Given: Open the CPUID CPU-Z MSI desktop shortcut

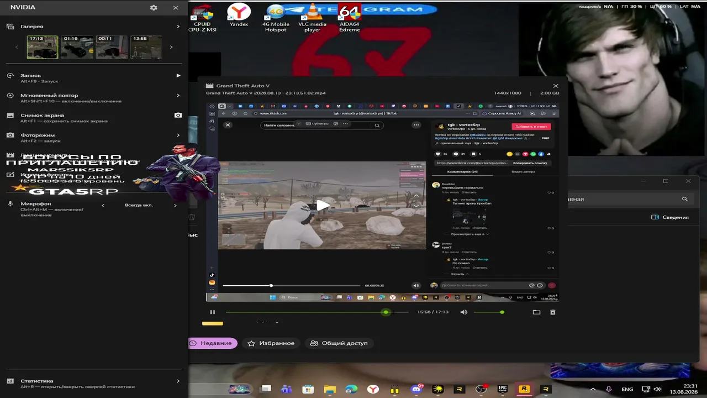Looking at the screenshot, I should [x=202, y=18].
